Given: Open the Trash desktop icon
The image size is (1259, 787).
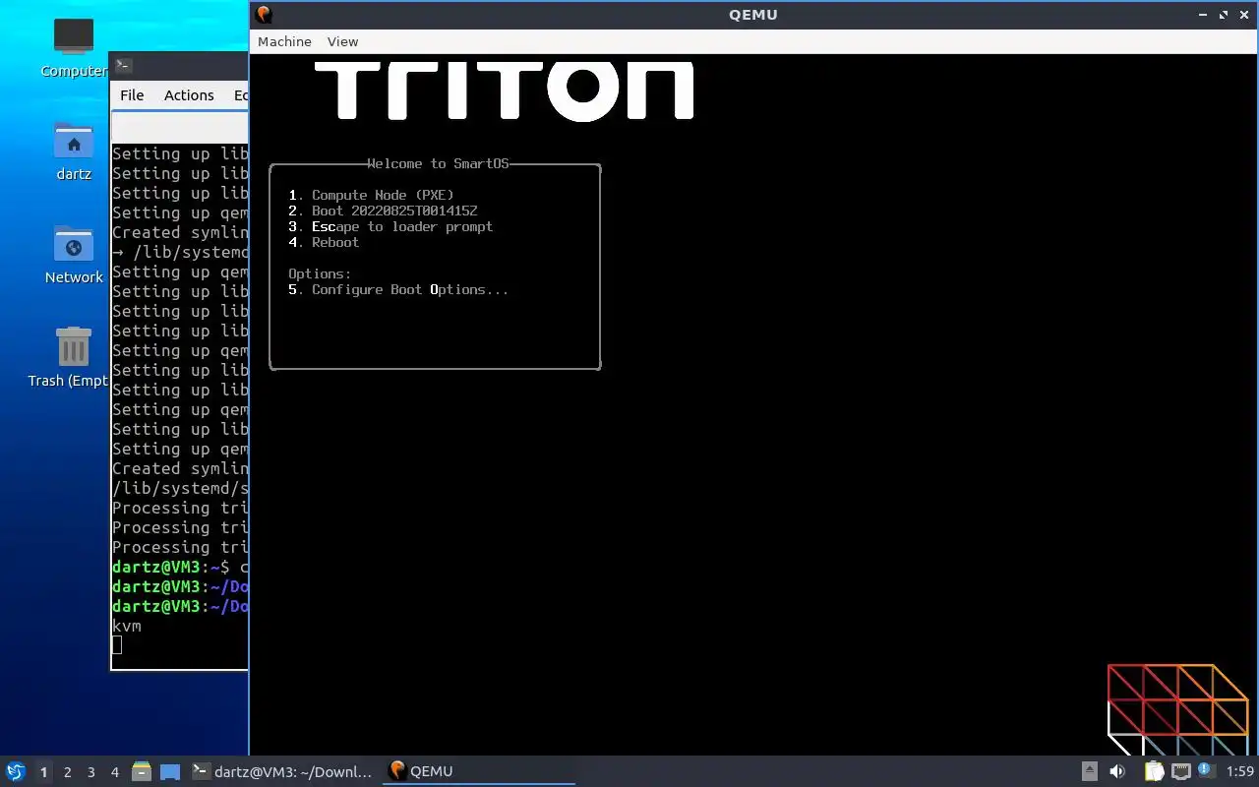Looking at the screenshot, I should (x=74, y=357).
